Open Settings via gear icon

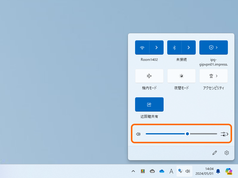(x=227, y=153)
